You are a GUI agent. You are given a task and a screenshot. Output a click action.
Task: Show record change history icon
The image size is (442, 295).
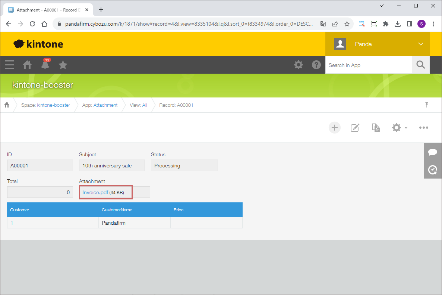point(433,170)
